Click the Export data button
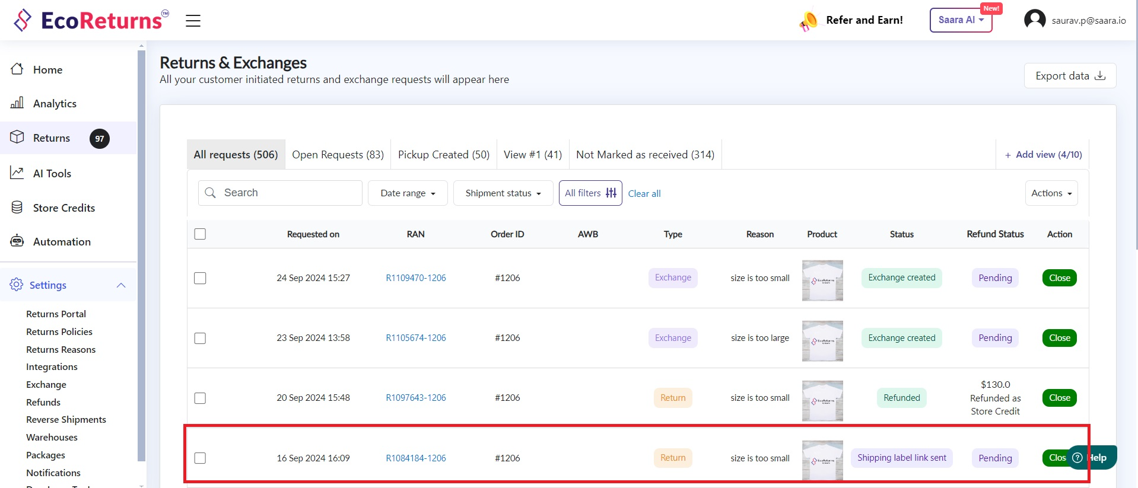The image size is (1138, 488). (1070, 76)
